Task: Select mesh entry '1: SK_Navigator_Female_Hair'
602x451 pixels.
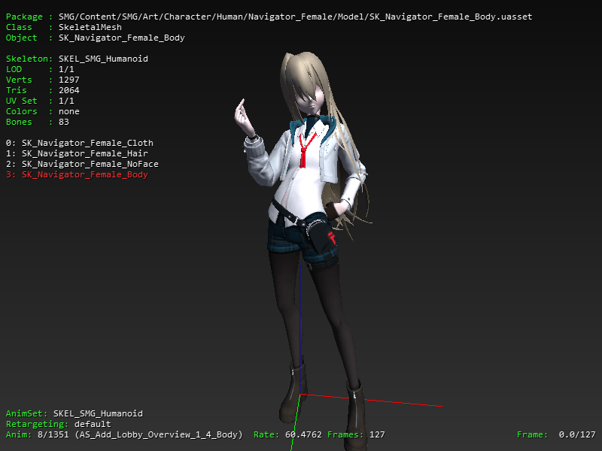Action: 77,153
